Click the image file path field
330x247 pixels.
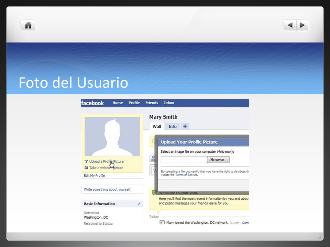click(184, 160)
